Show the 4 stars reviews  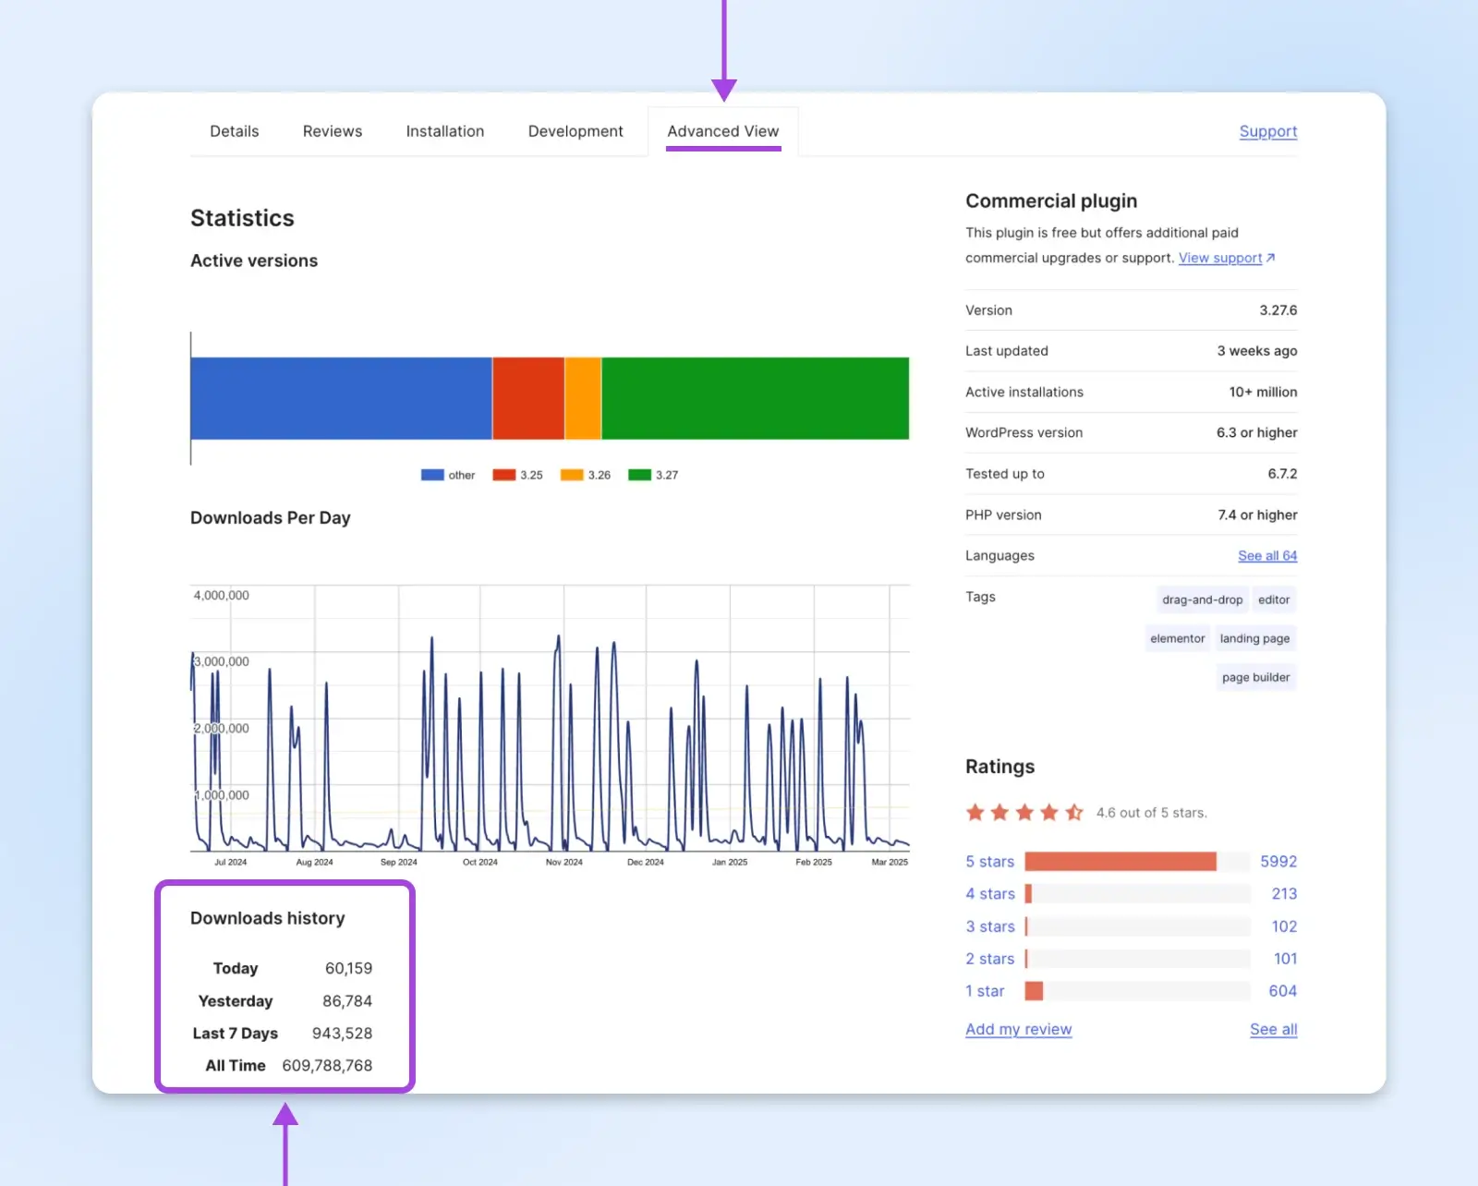989,893
